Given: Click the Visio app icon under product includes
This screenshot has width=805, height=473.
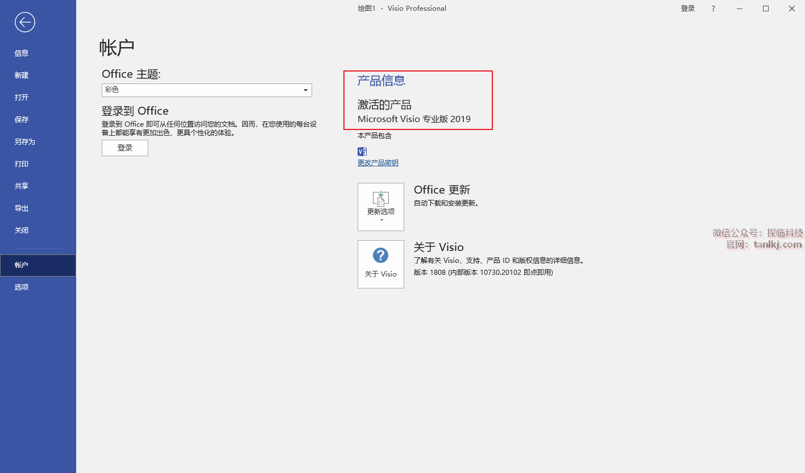Looking at the screenshot, I should (x=362, y=152).
